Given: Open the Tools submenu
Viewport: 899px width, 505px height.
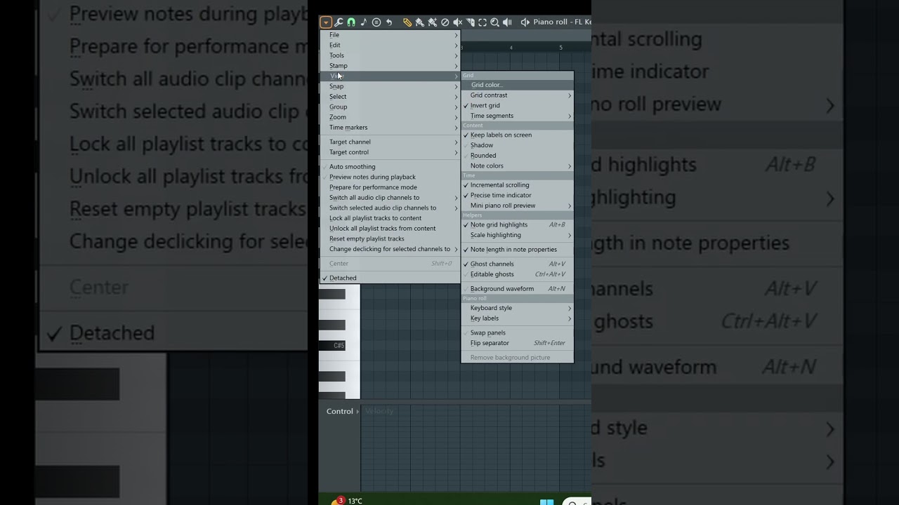Looking at the screenshot, I should click(x=390, y=55).
